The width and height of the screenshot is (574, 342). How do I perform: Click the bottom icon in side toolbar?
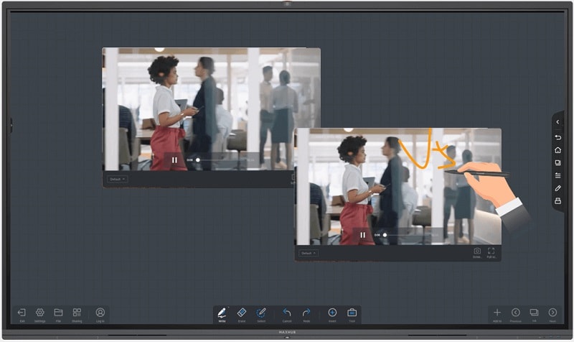coord(558,201)
